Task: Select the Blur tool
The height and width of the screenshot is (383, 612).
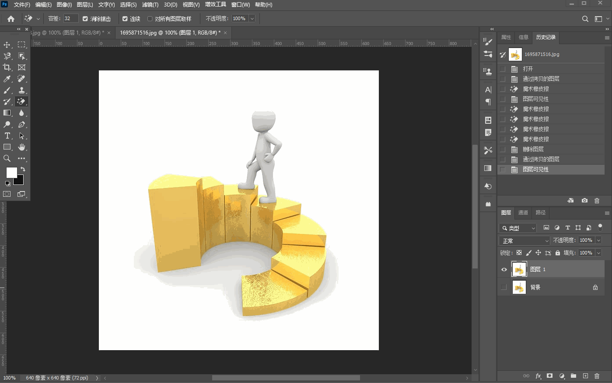Action: [21, 113]
